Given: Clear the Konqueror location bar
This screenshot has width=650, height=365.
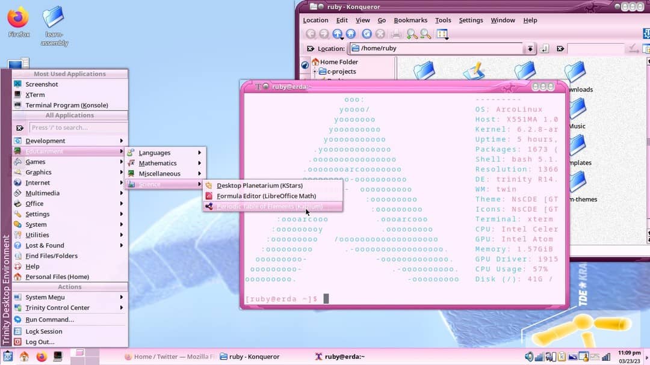Looking at the screenshot, I should [x=311, y=49].
